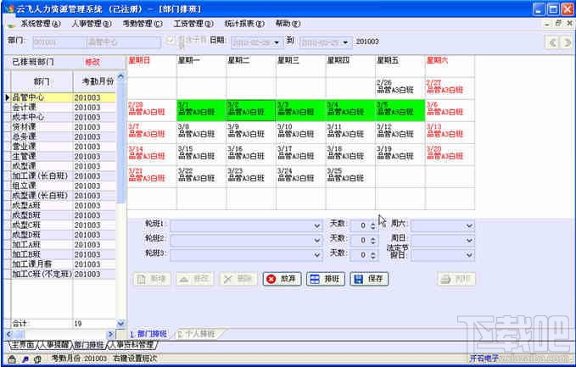
Task: Open the 考勤管理 menu
Action: pos(143,24)
